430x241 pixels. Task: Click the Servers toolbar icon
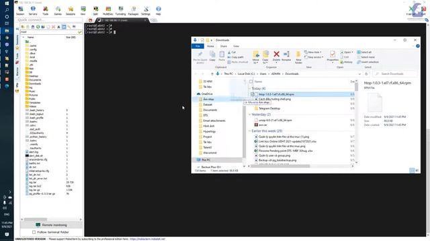coord(33,11)
